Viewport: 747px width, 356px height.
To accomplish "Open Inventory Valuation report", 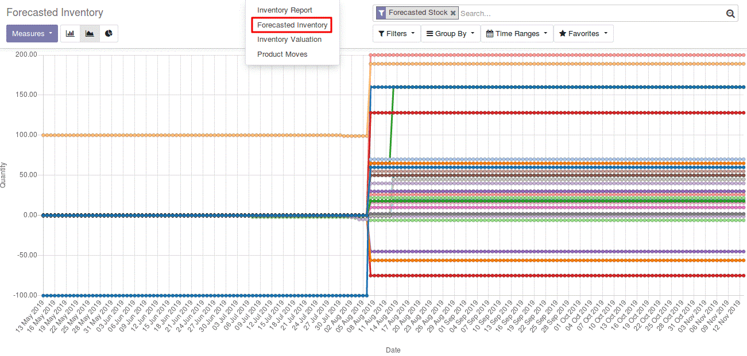I will click(x=289, y=40).
